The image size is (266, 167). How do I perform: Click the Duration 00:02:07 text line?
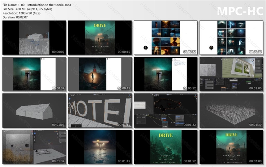click(15, 17)
